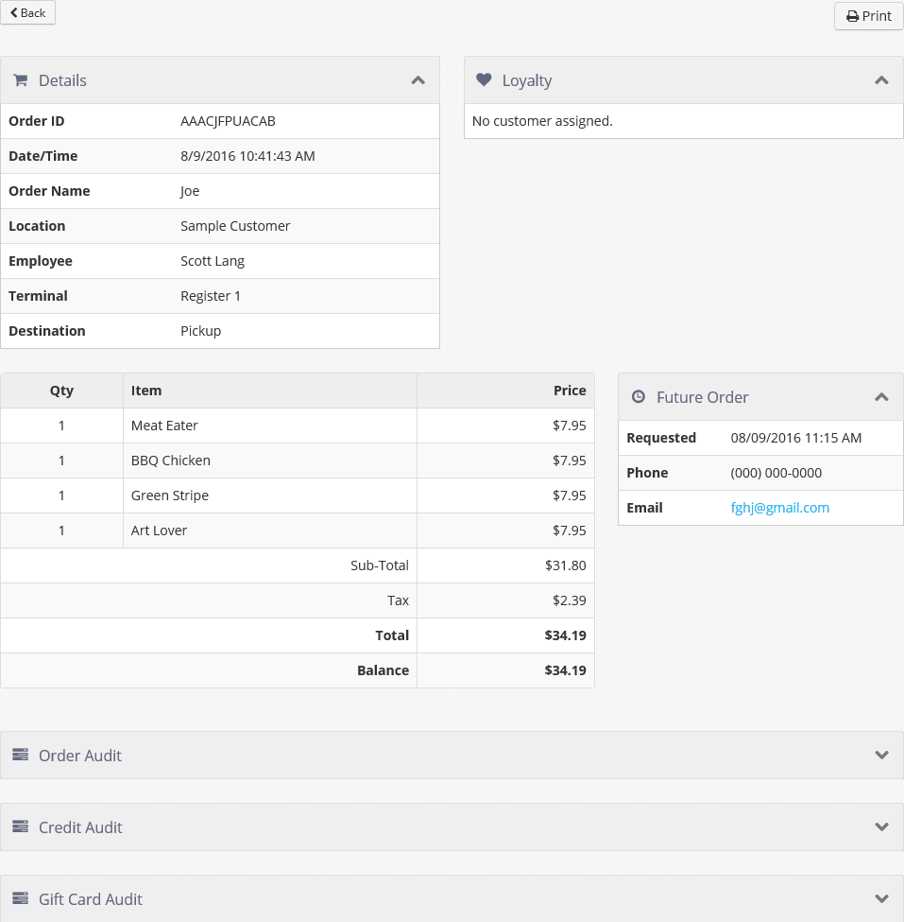Click the order name Joe

[x=190, y=191]
